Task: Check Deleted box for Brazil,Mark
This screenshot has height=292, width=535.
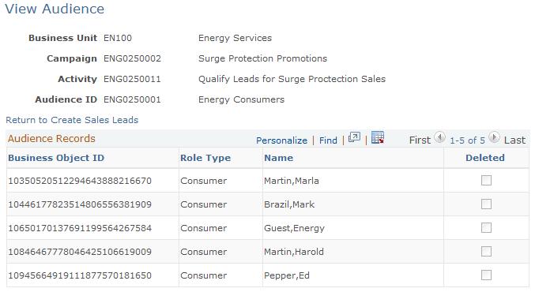Action: coord(486,204)
